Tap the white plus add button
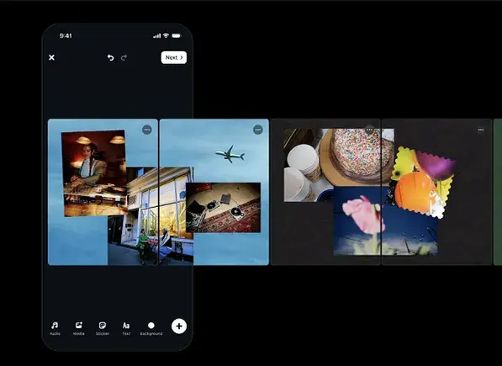 coord(179,326)
